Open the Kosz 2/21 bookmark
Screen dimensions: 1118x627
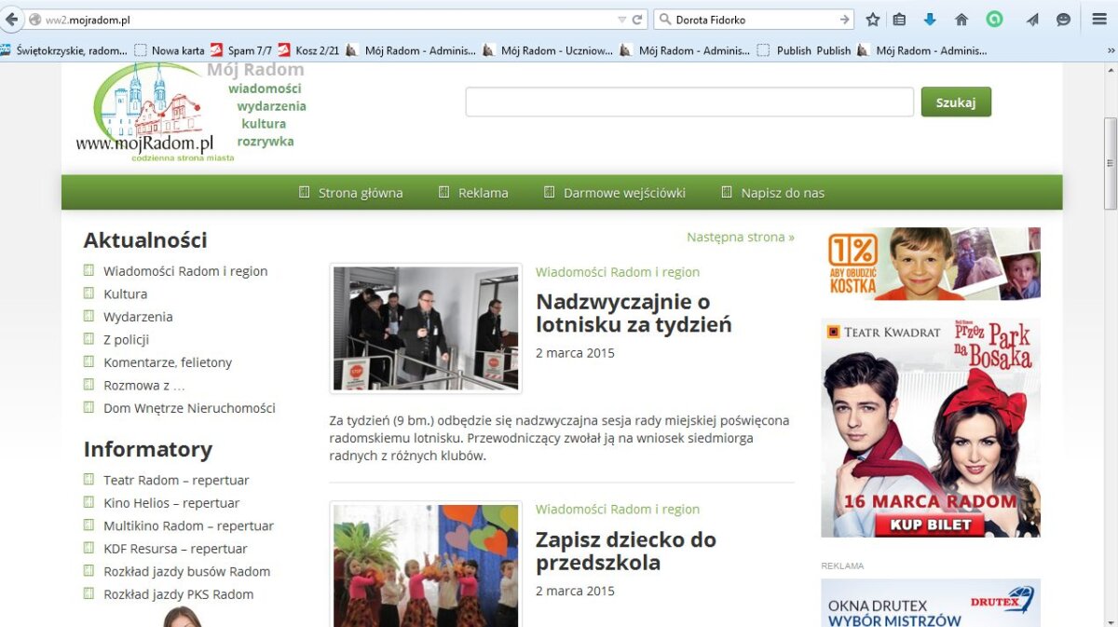coord(308,50)
